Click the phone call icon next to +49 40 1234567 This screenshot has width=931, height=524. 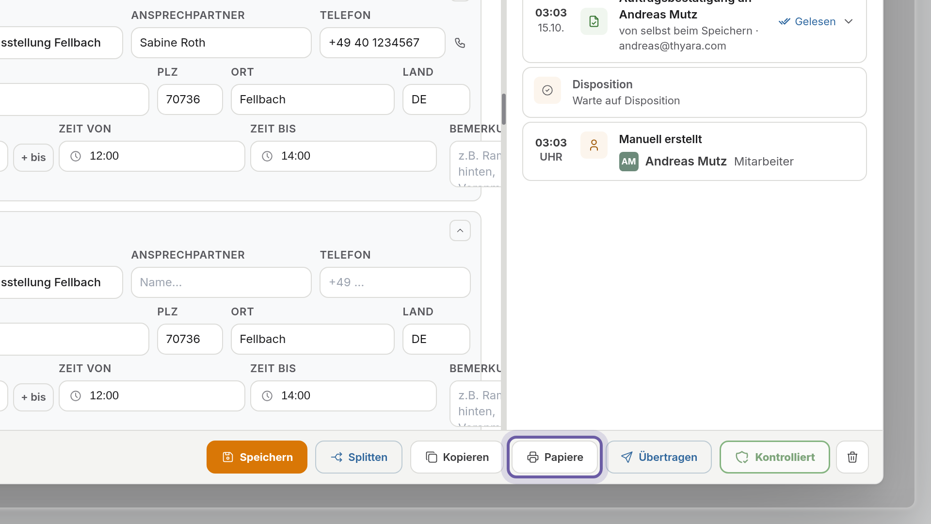[x=460, y=43]
